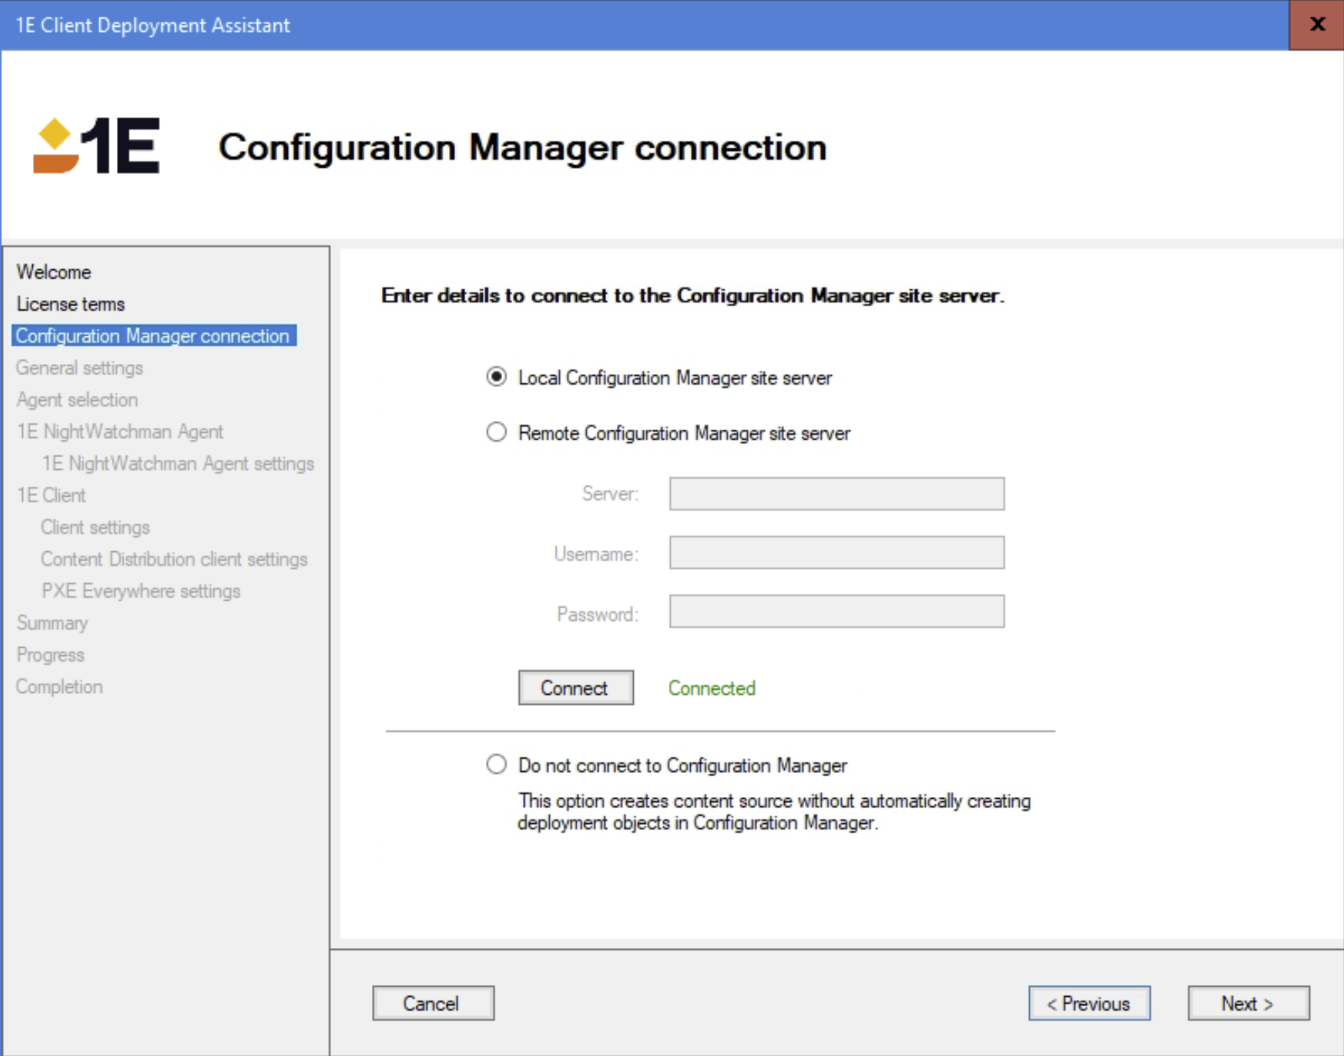Screen dimensions: 1344x1056
Task: Select Content Distribution client settings sub-step
Action: coord(174,559)
